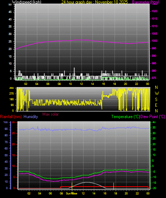Click 180 on the wind direction axis
The image size is (166, 198).
tap(11, 100)
